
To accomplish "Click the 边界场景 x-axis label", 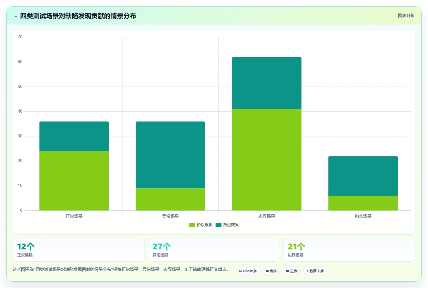I will click(267, 216).
